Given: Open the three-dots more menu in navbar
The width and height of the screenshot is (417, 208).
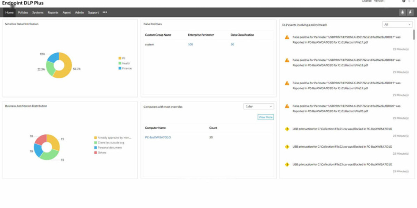Looking at the screenshot, I should pyautogui.click(x=105, y=12).
